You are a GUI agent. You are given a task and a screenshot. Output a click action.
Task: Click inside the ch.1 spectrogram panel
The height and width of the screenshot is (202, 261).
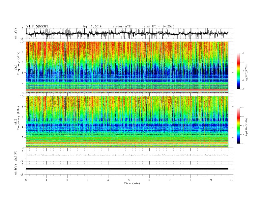click(x=127, y=67)
